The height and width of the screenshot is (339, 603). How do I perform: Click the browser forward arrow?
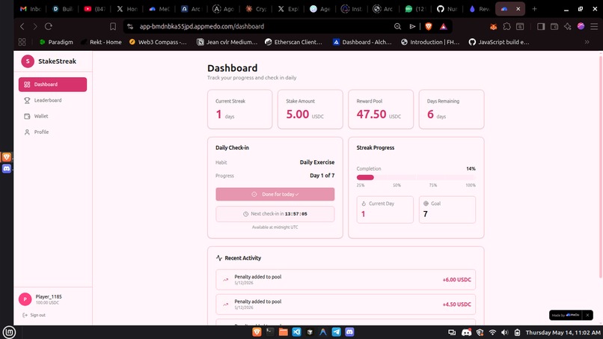(x=35, y=26)
